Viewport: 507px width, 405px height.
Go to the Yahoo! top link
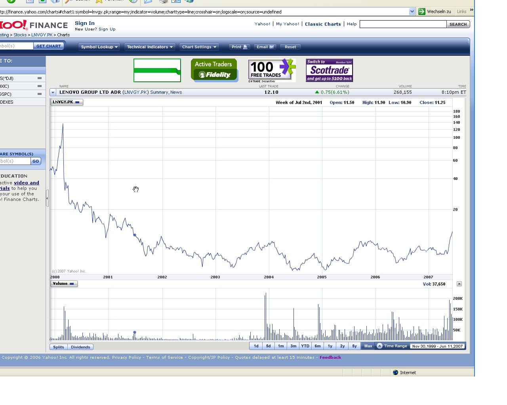(262, 24)
